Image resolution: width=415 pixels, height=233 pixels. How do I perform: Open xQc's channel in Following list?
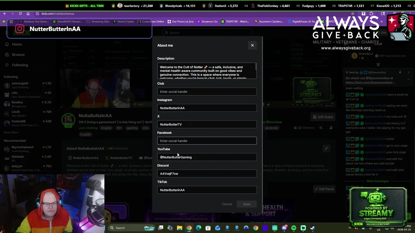(x=28, y=94)
